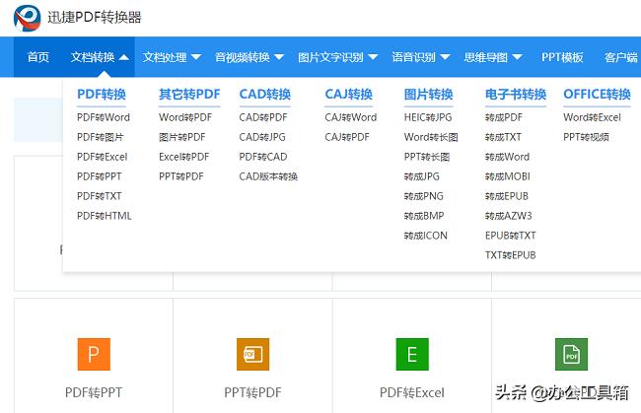Click the green PDF file tile icon
This screenshot has height=413, width=641.
pos(571,354)
